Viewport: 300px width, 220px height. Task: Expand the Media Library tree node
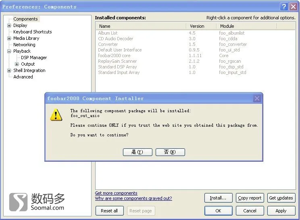[x=9, y=38]
